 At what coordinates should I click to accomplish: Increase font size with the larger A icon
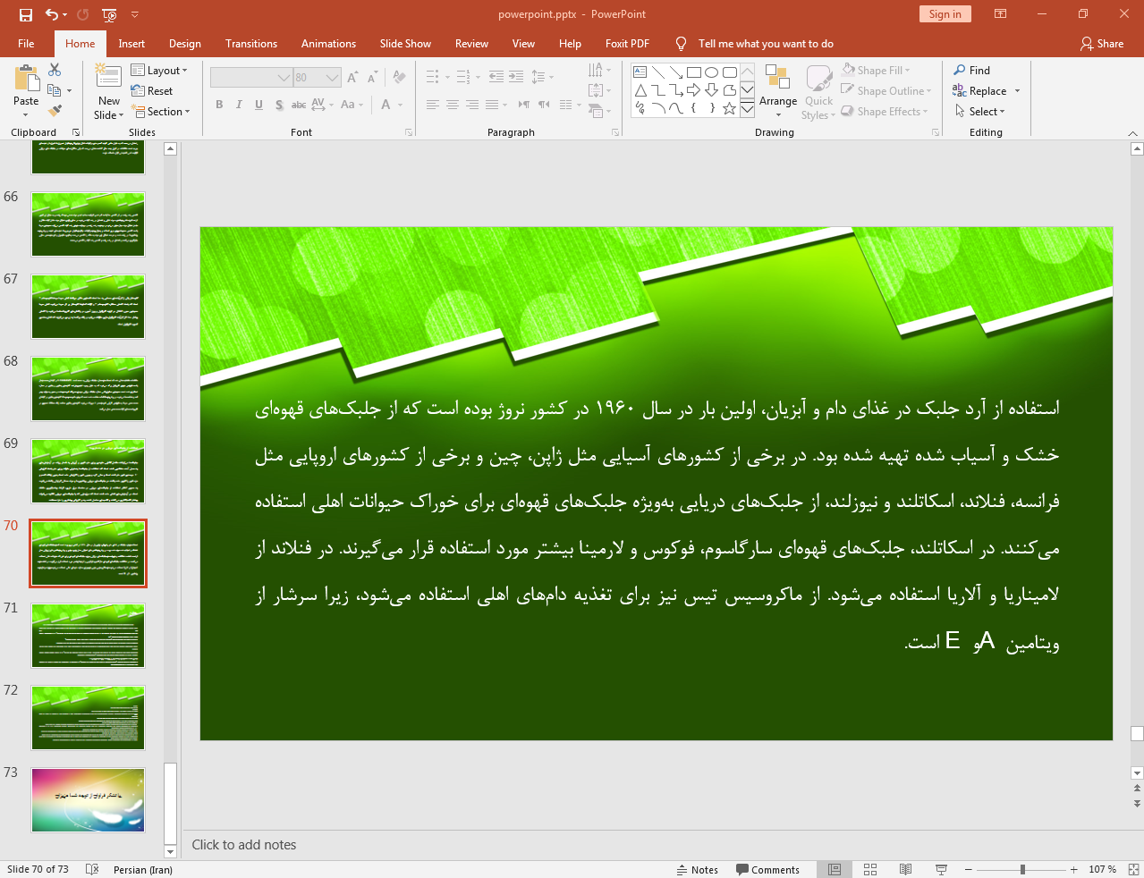352,78
